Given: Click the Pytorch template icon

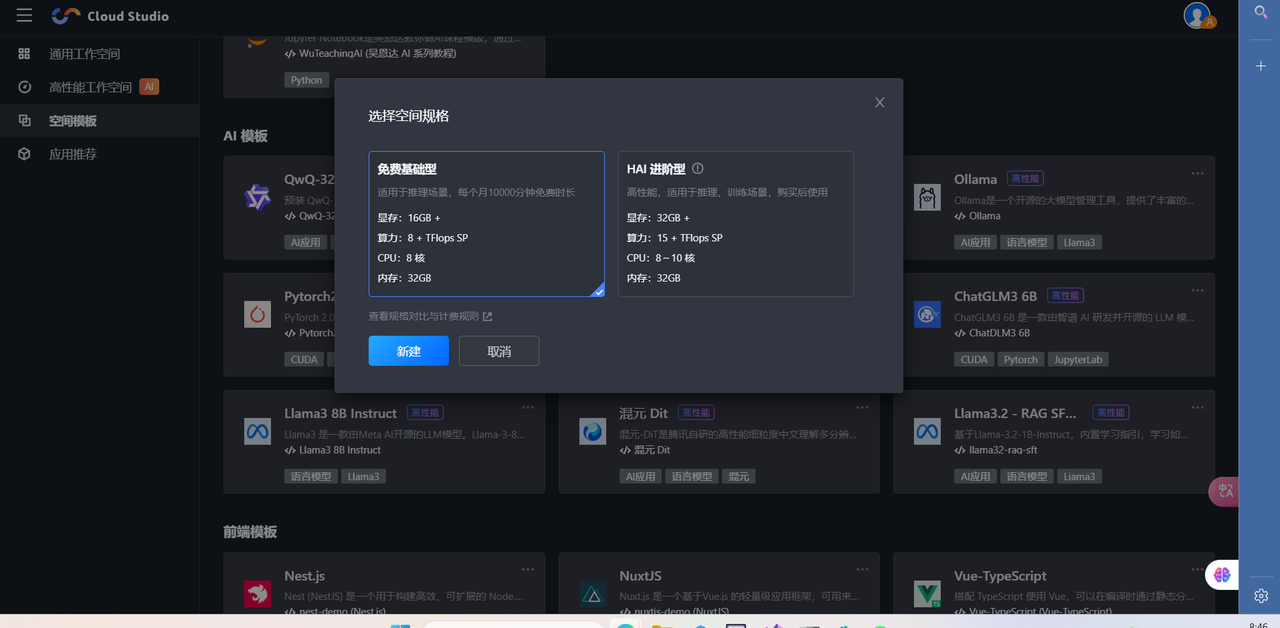Looking at the screenshot, I should (257, 314).
